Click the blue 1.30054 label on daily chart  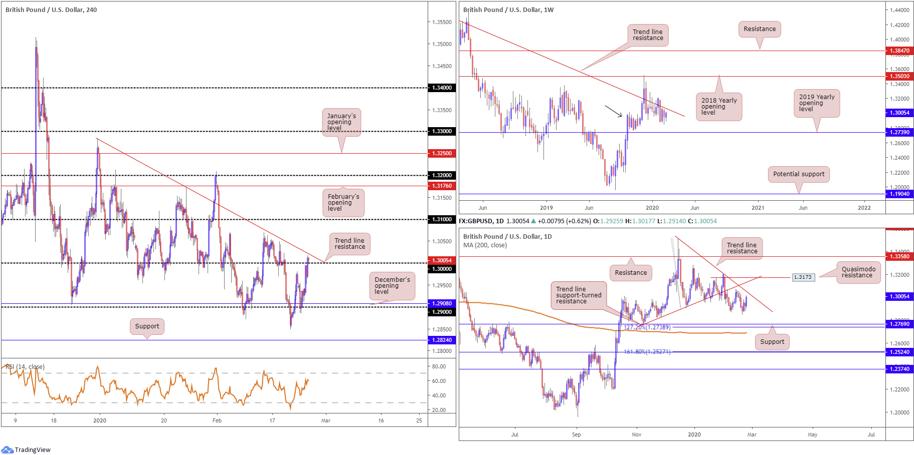coord(899,296)
